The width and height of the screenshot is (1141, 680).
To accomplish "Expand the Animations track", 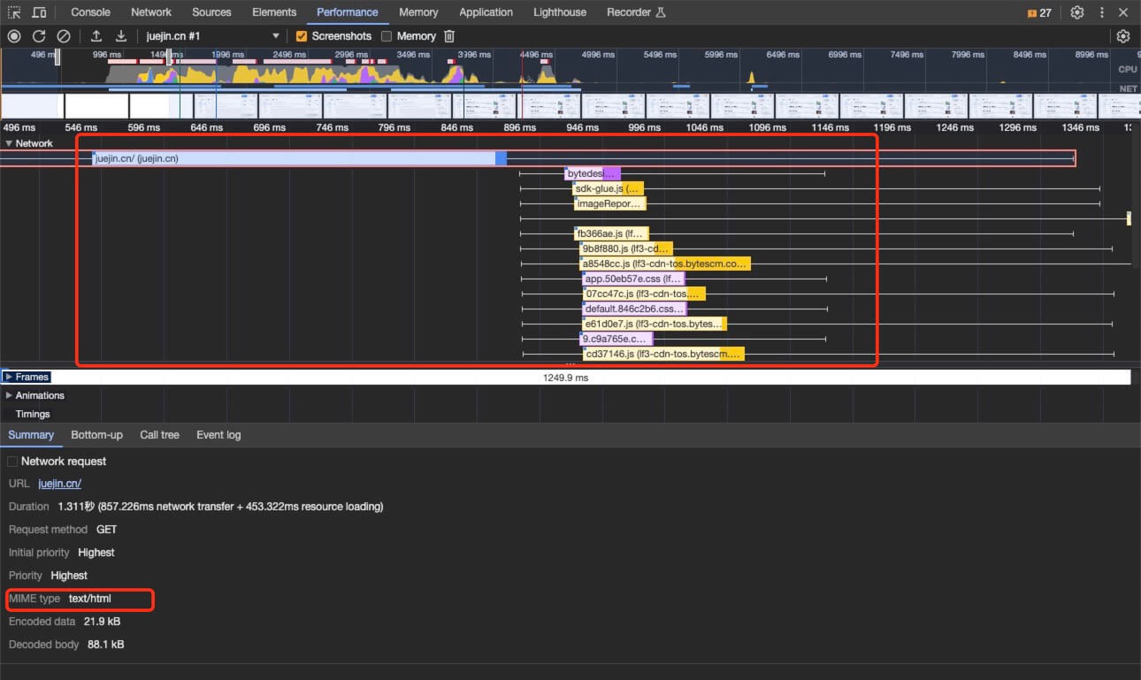I will (9, 395).
